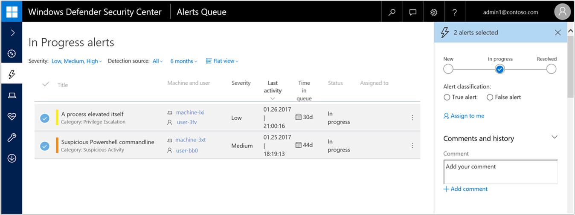Open more options for Suspicious Powershell alert
The height and width of the screenshot is (215, 575).
click(412, 146)
